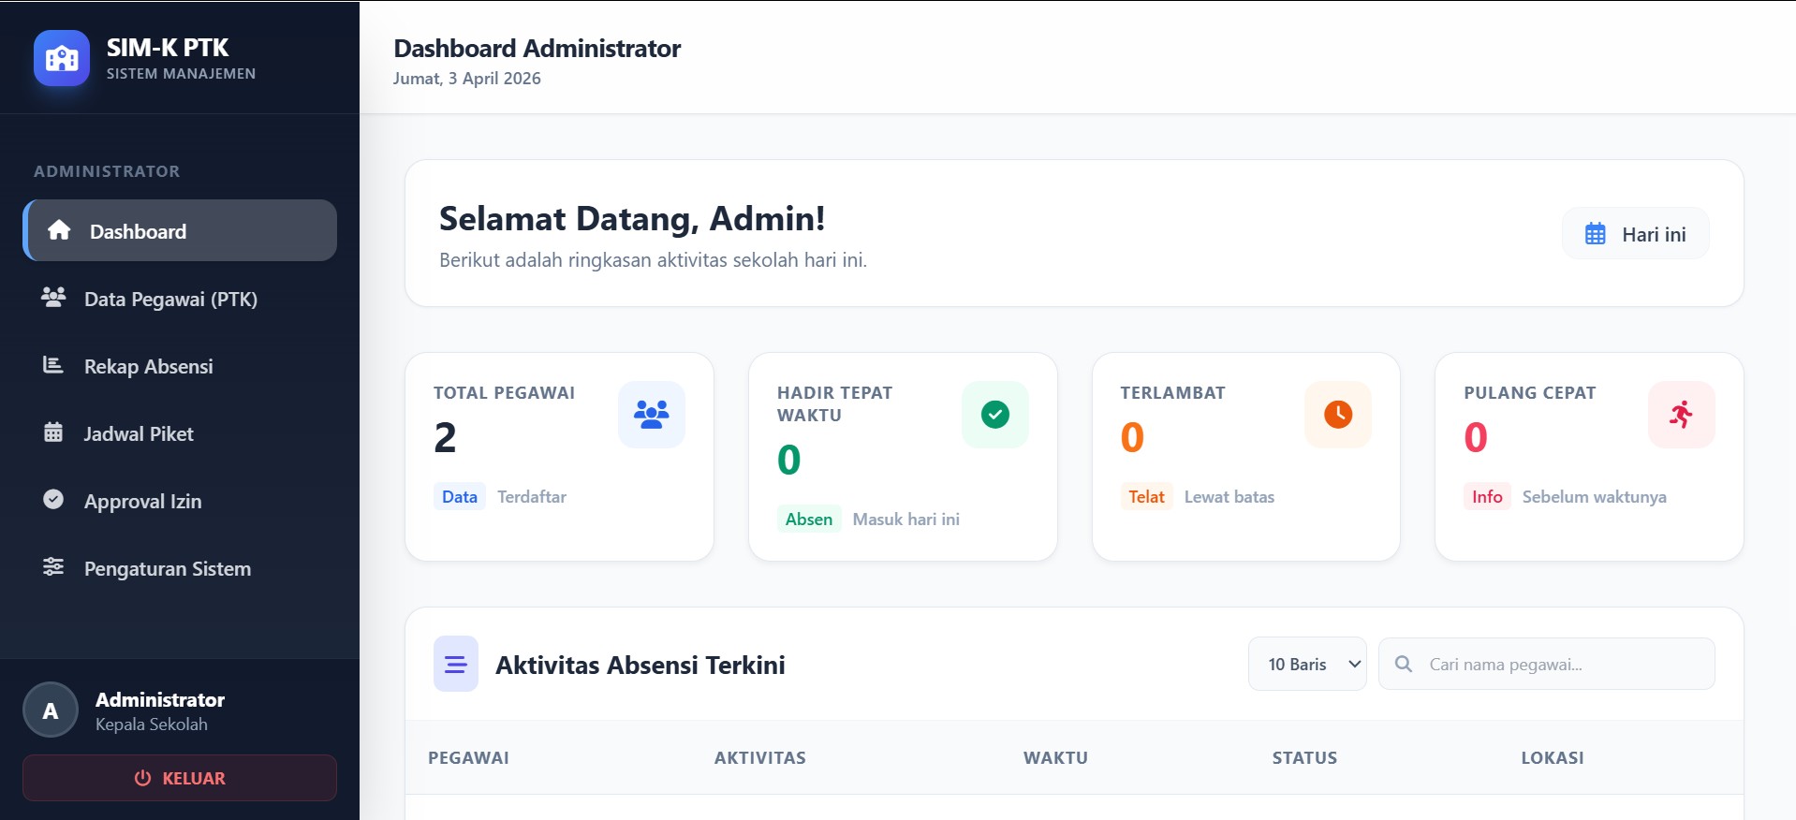Viewport: 1796px width, 820px height.
Task: Click the Administrator avatar circle with letter A
Action: pos(51,710)
